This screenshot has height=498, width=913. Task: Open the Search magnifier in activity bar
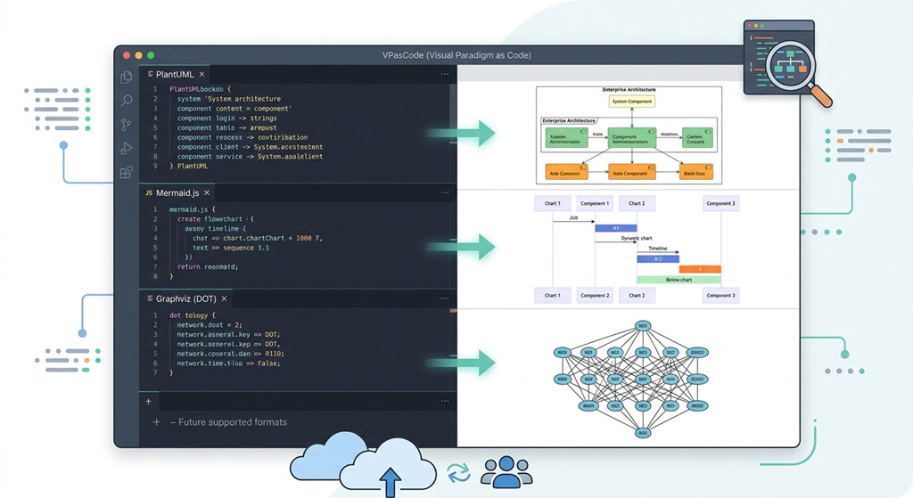point(127,101)
